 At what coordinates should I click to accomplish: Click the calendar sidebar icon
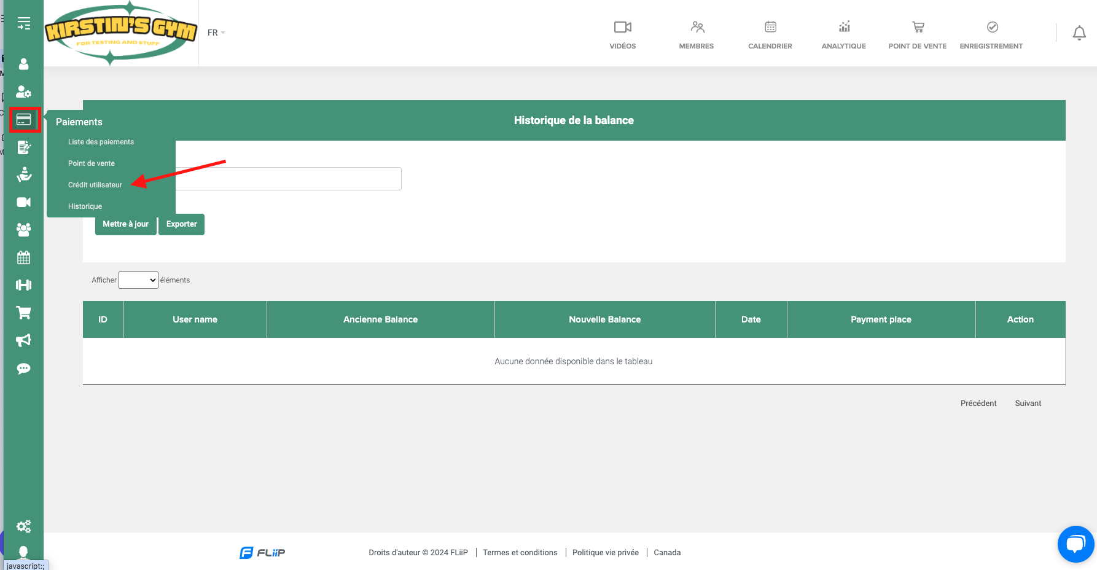(24, 257)
